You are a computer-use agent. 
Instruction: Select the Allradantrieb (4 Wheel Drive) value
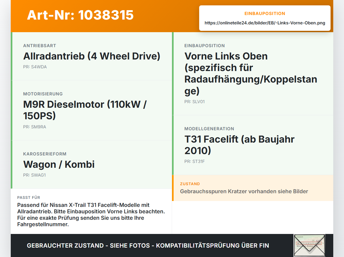pos(92,56)
